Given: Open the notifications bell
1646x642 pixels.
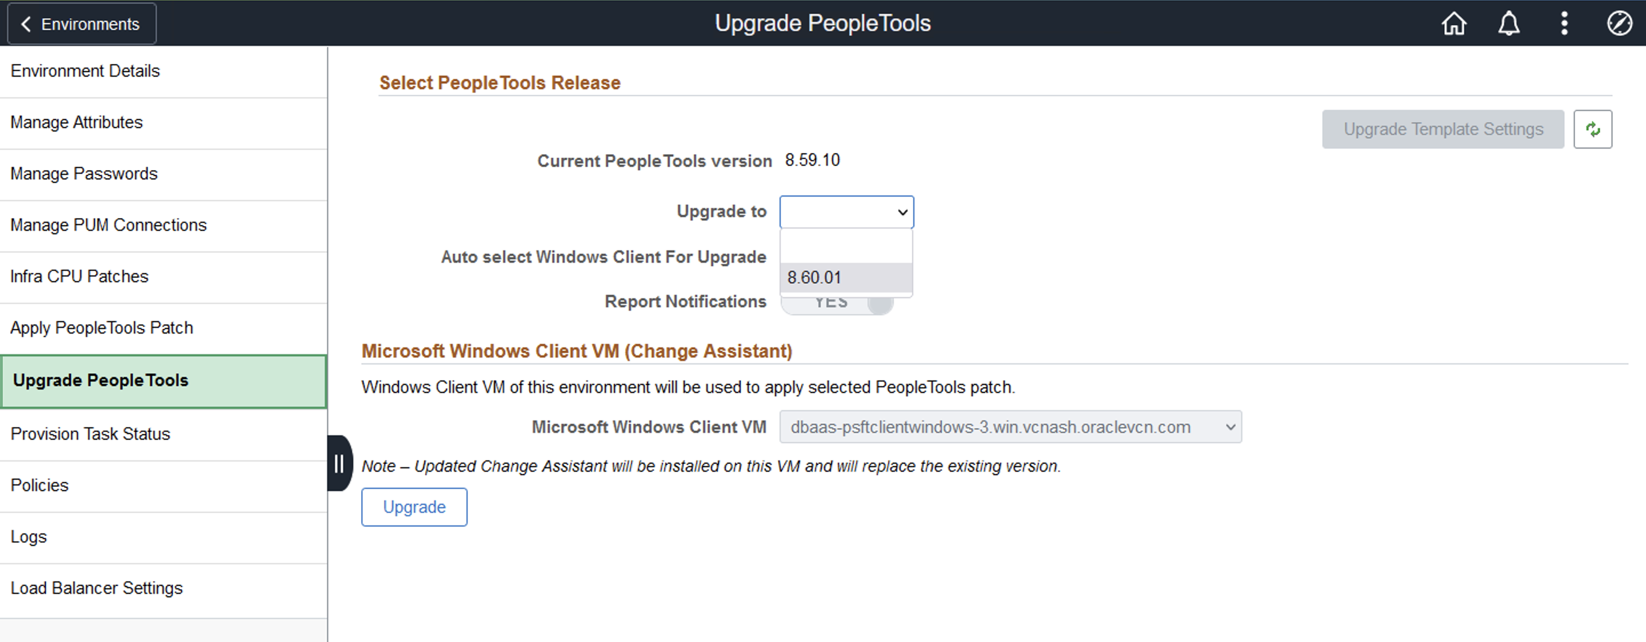Looking at the screenshot, I should point(1509,24).
